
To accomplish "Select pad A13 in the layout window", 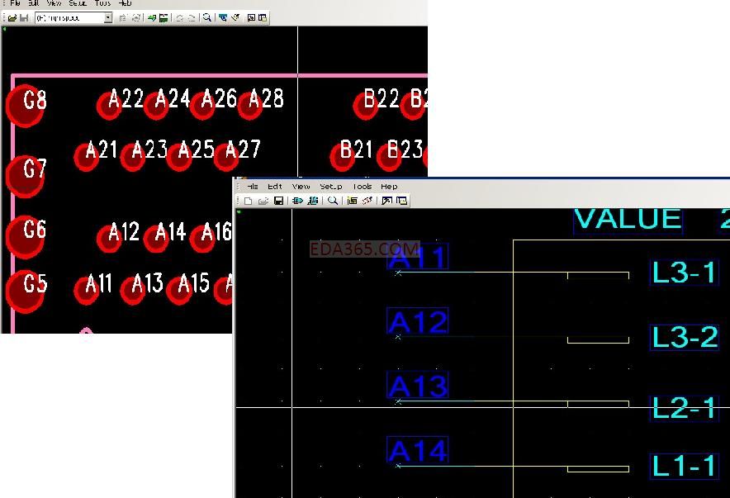I will 133,291.
